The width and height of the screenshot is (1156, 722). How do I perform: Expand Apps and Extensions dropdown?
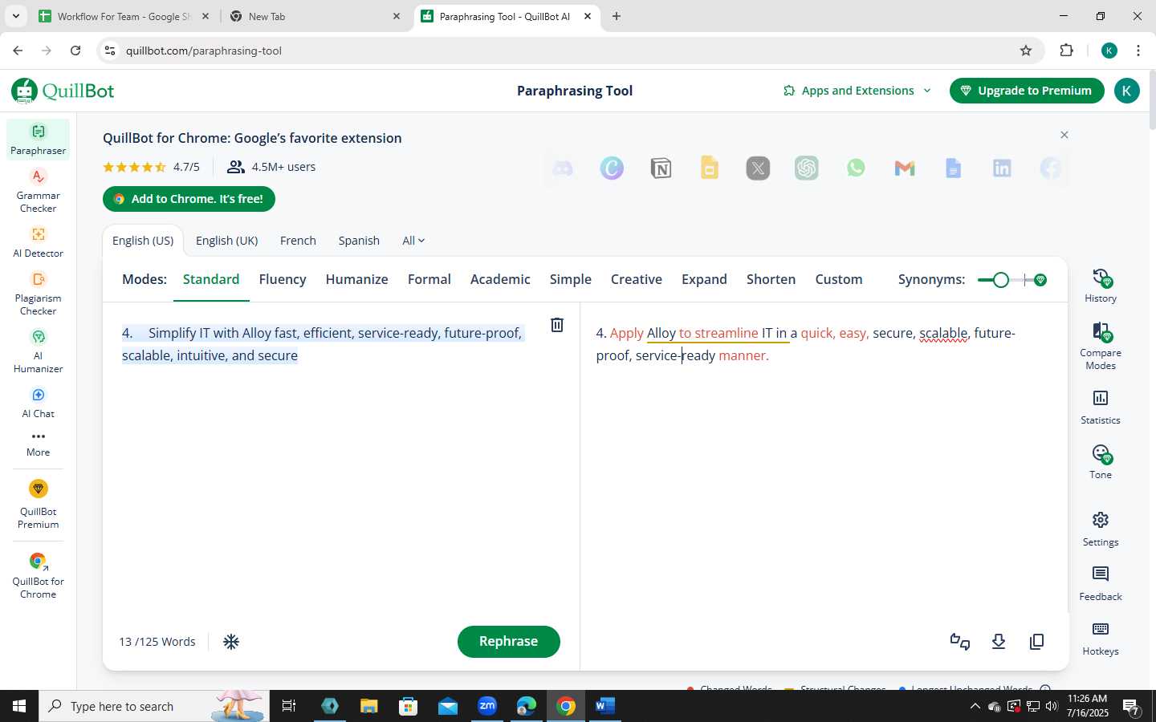pos(857,91)
